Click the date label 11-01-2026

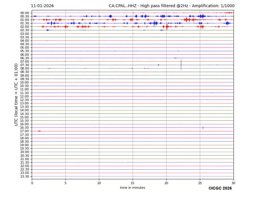click(42, 6)
